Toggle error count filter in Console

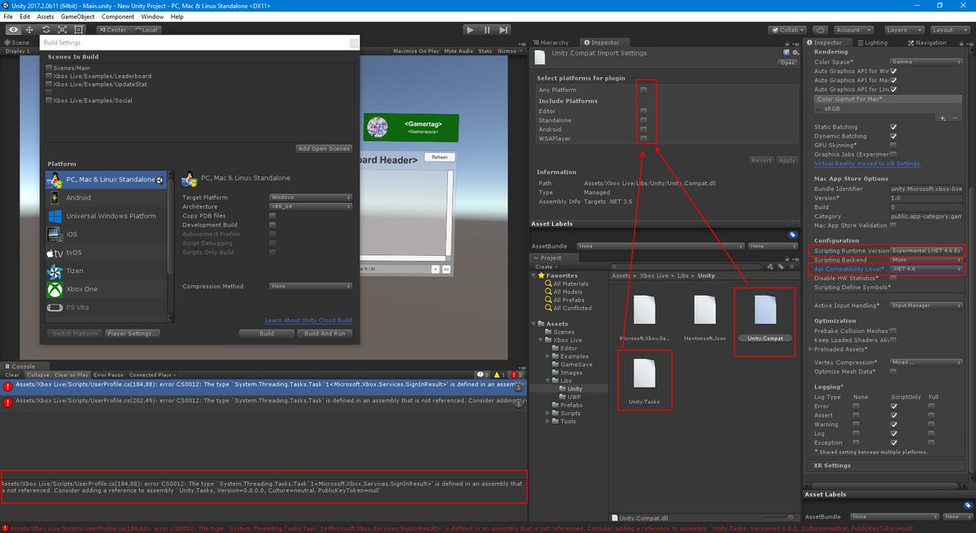click(515, 375)
